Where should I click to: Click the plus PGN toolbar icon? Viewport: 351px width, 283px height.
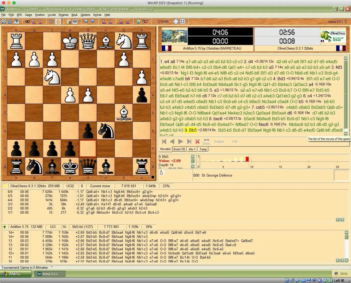104,22
